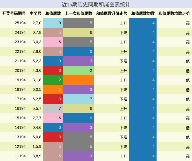Click the 和值尾数 column header

[53, 13]
